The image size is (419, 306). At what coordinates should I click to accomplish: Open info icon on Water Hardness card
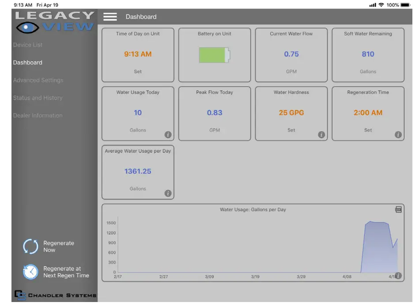coord(321,134)
